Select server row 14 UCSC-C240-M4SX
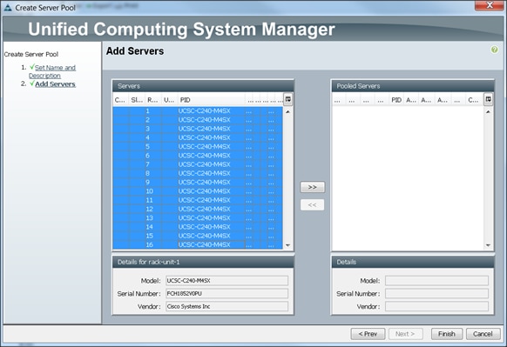Viewport: 507px width, 347px height. coord(198,227)
